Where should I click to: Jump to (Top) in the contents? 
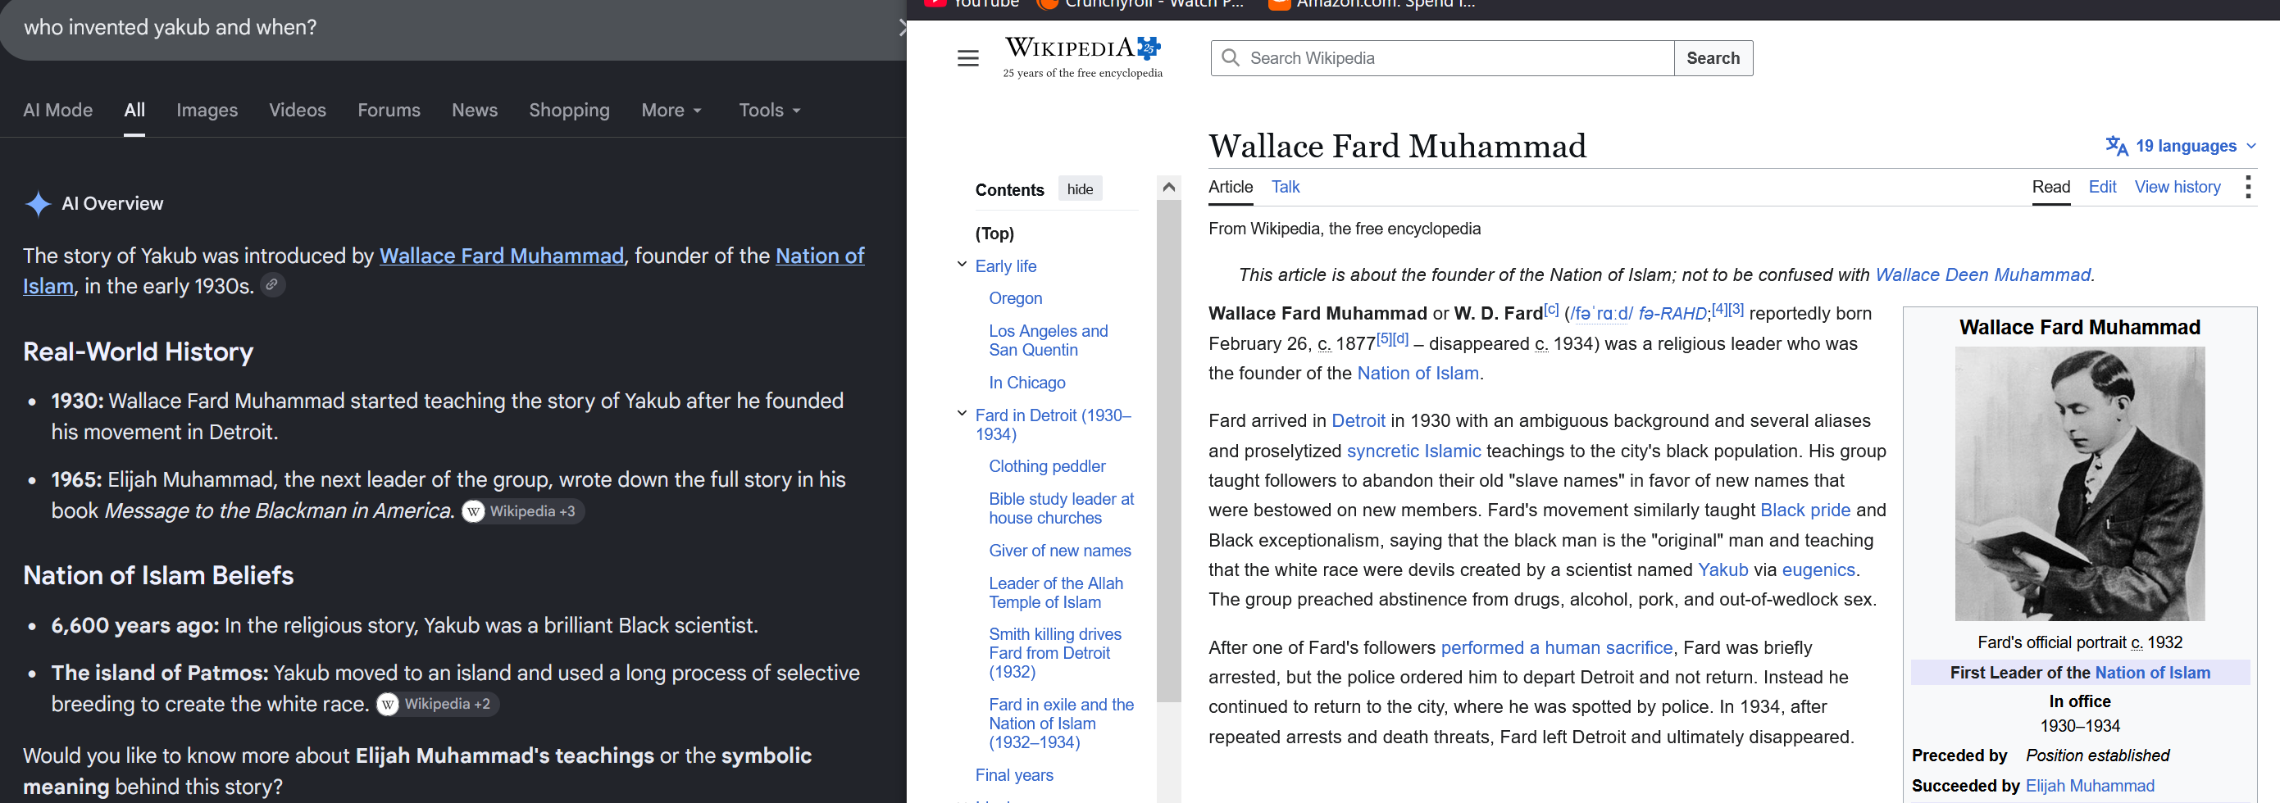pos(994,234)
